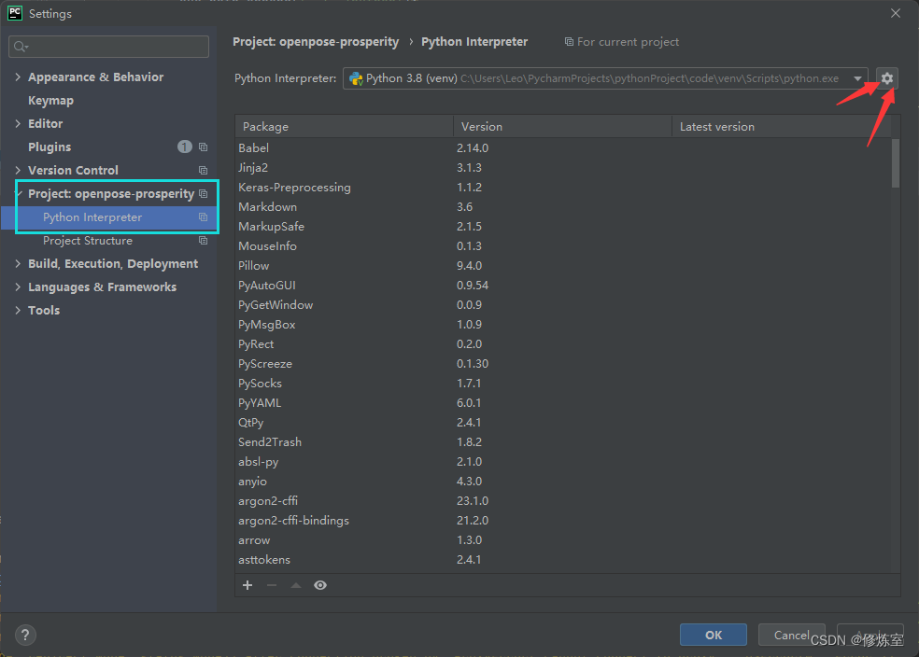Click the install package plus icon
This screenshot has height=657, width=919.
tap(247, 585)
